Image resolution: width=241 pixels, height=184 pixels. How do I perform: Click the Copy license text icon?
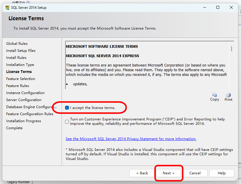point(214,95)
